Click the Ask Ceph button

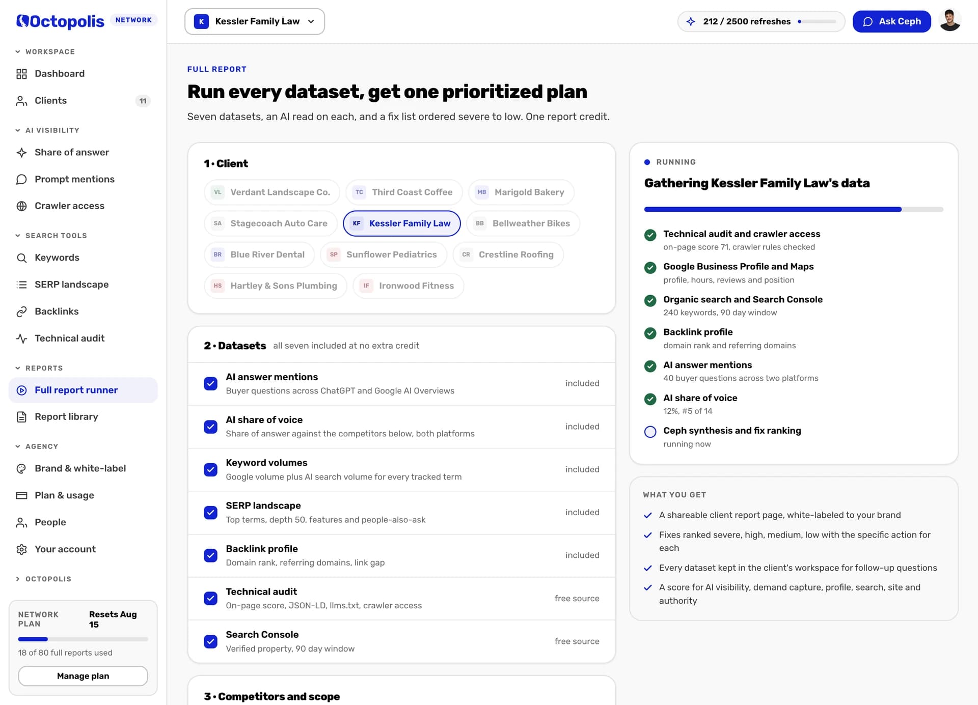891,21
